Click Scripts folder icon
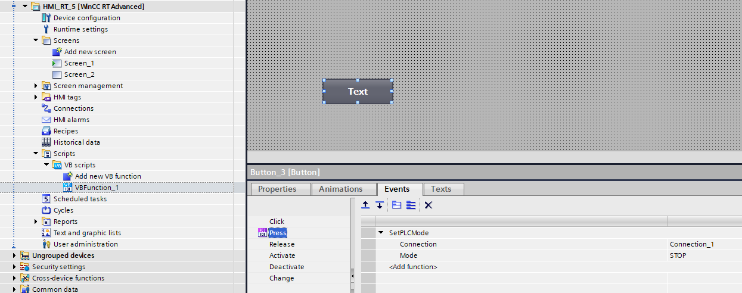Image resolution: width=742 pixels, height=293 pixels. click(46, 154)
